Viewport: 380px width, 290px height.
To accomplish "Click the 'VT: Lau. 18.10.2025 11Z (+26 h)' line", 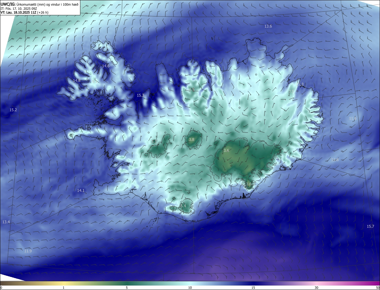I will (x=25, y=13).
